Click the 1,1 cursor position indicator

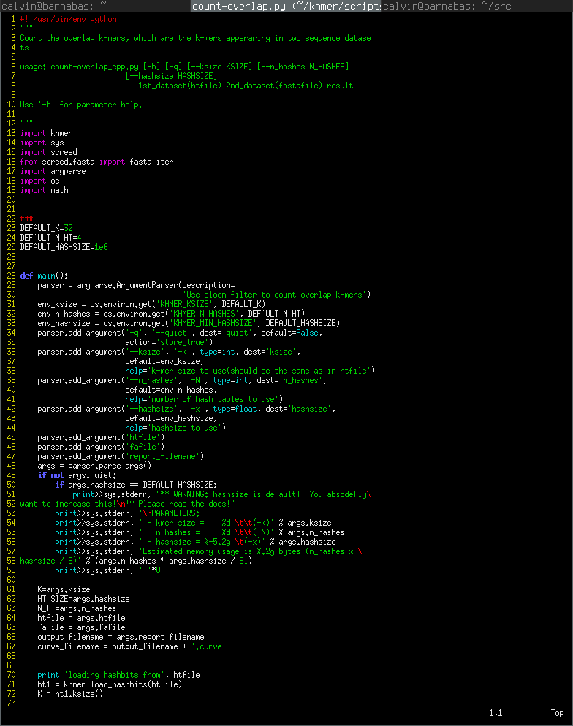click(496, 713)
